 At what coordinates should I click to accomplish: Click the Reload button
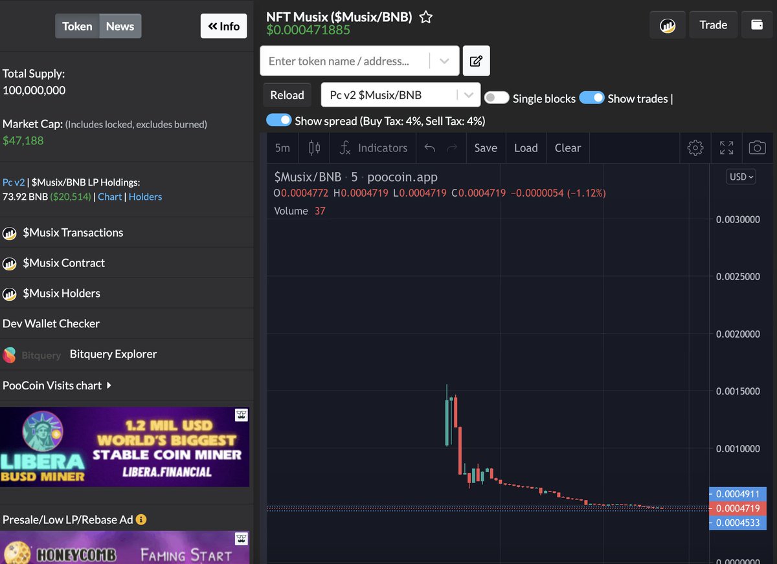pos(287,95)
